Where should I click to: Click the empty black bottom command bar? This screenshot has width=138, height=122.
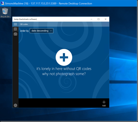tap(60, 103)
